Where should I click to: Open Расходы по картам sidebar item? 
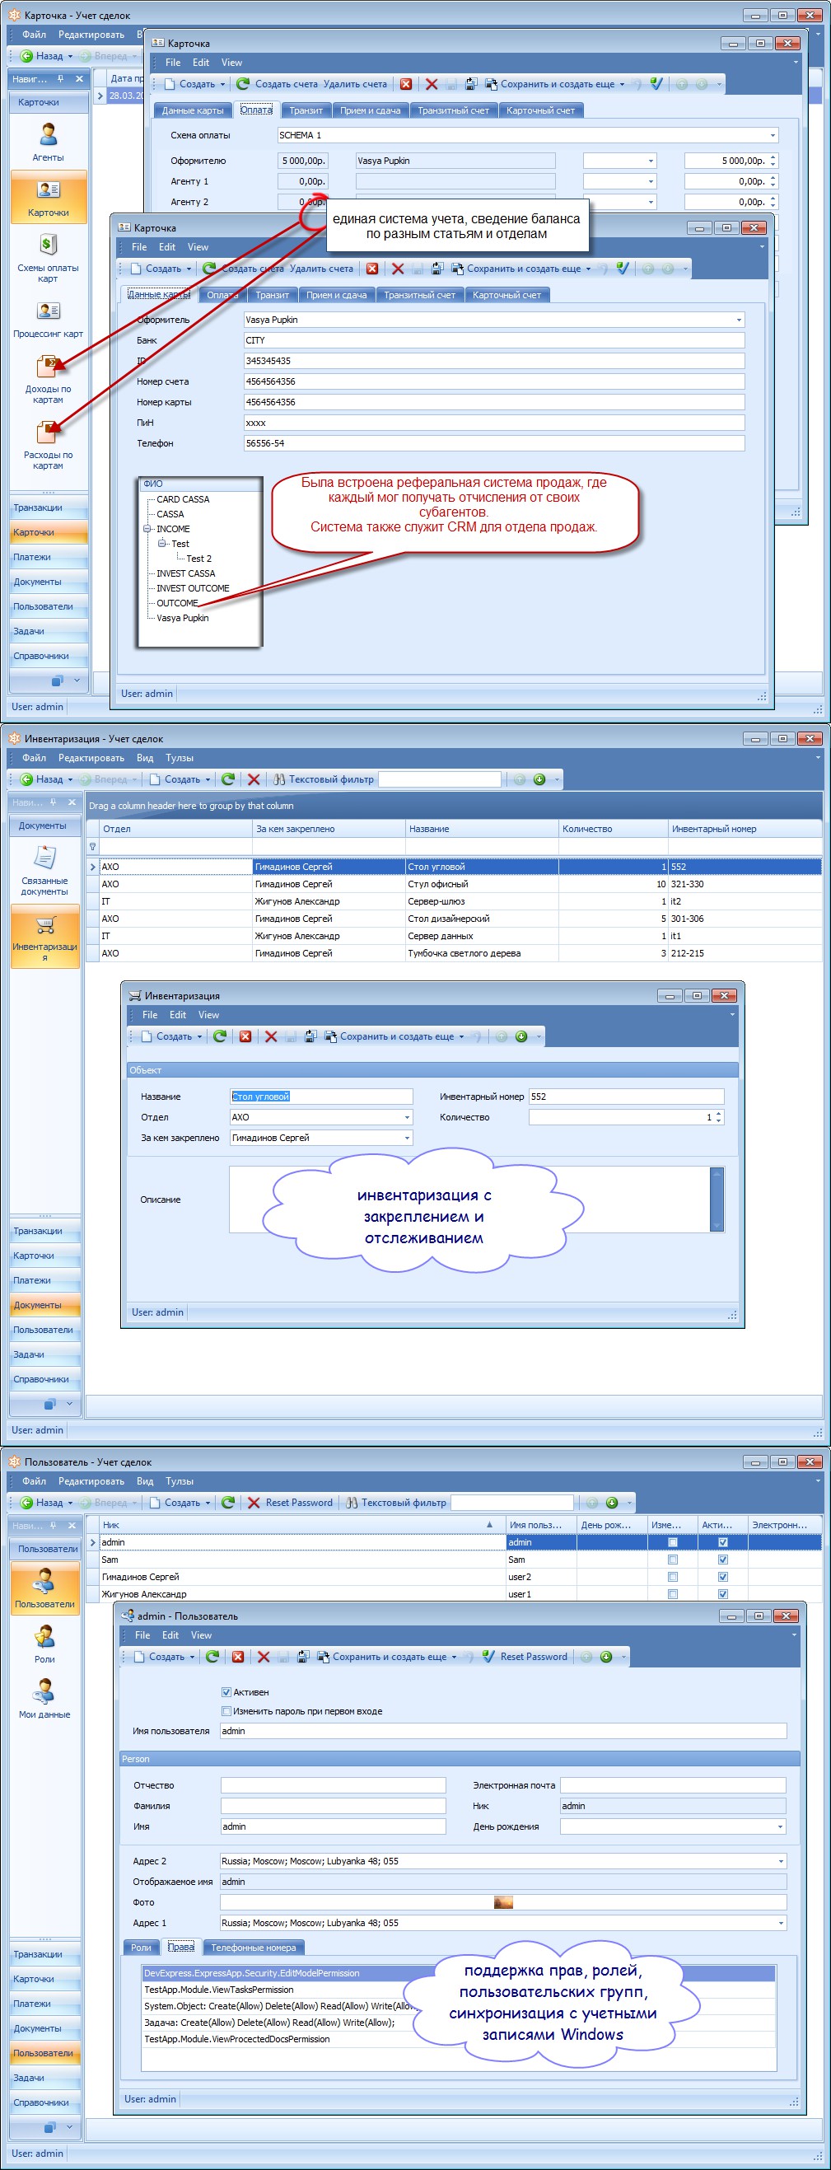click(48, 444)
